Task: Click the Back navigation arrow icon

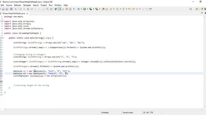Action: coord(137,9)
